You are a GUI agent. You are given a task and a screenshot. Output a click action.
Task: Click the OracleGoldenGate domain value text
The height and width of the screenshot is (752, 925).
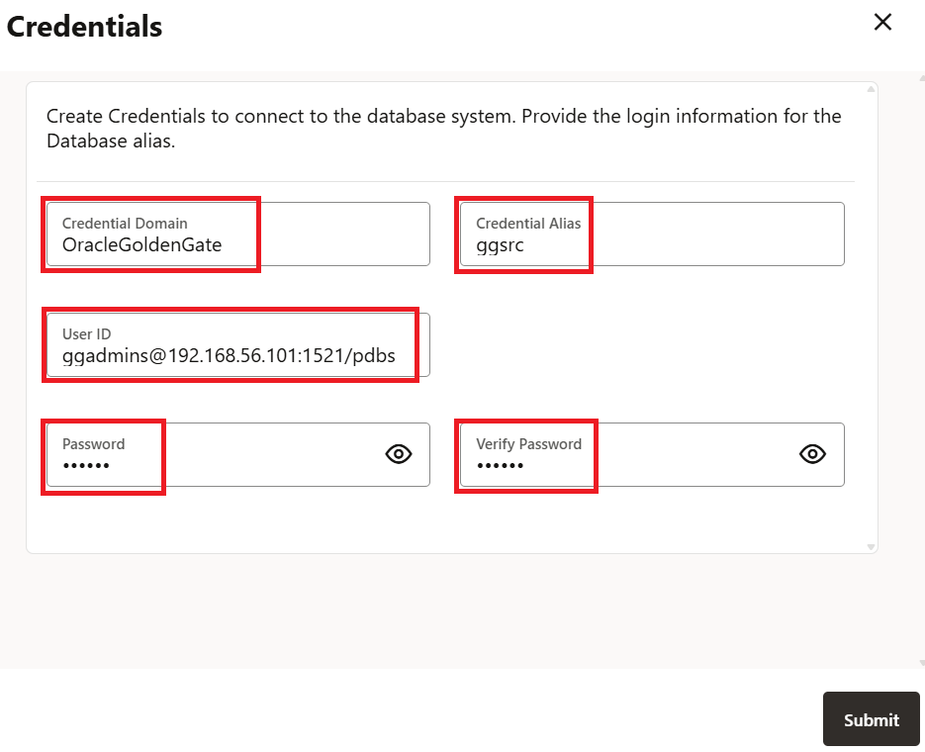point(141,244)
